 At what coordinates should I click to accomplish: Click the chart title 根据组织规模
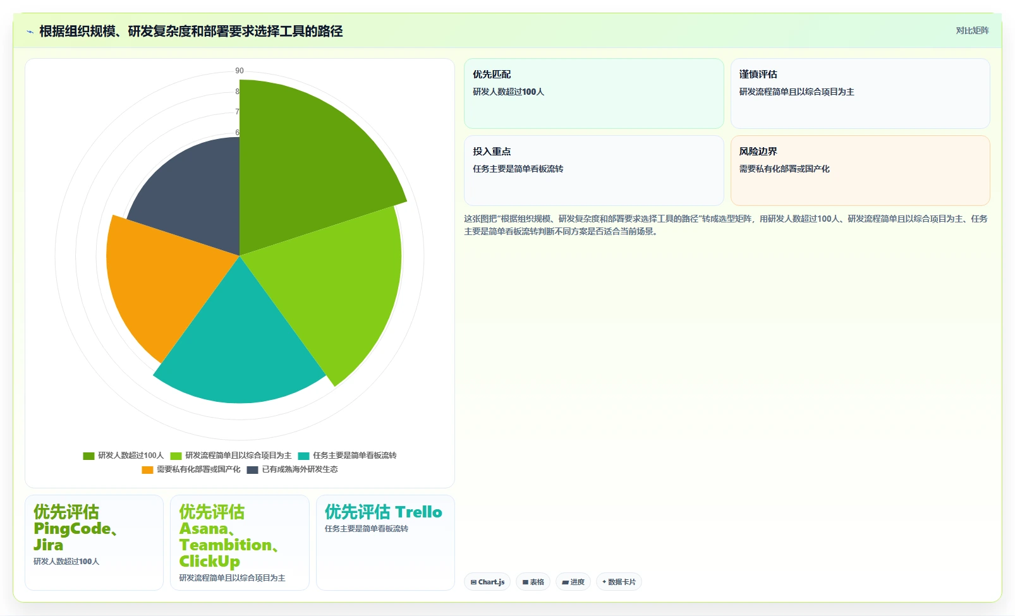(191, 32)
